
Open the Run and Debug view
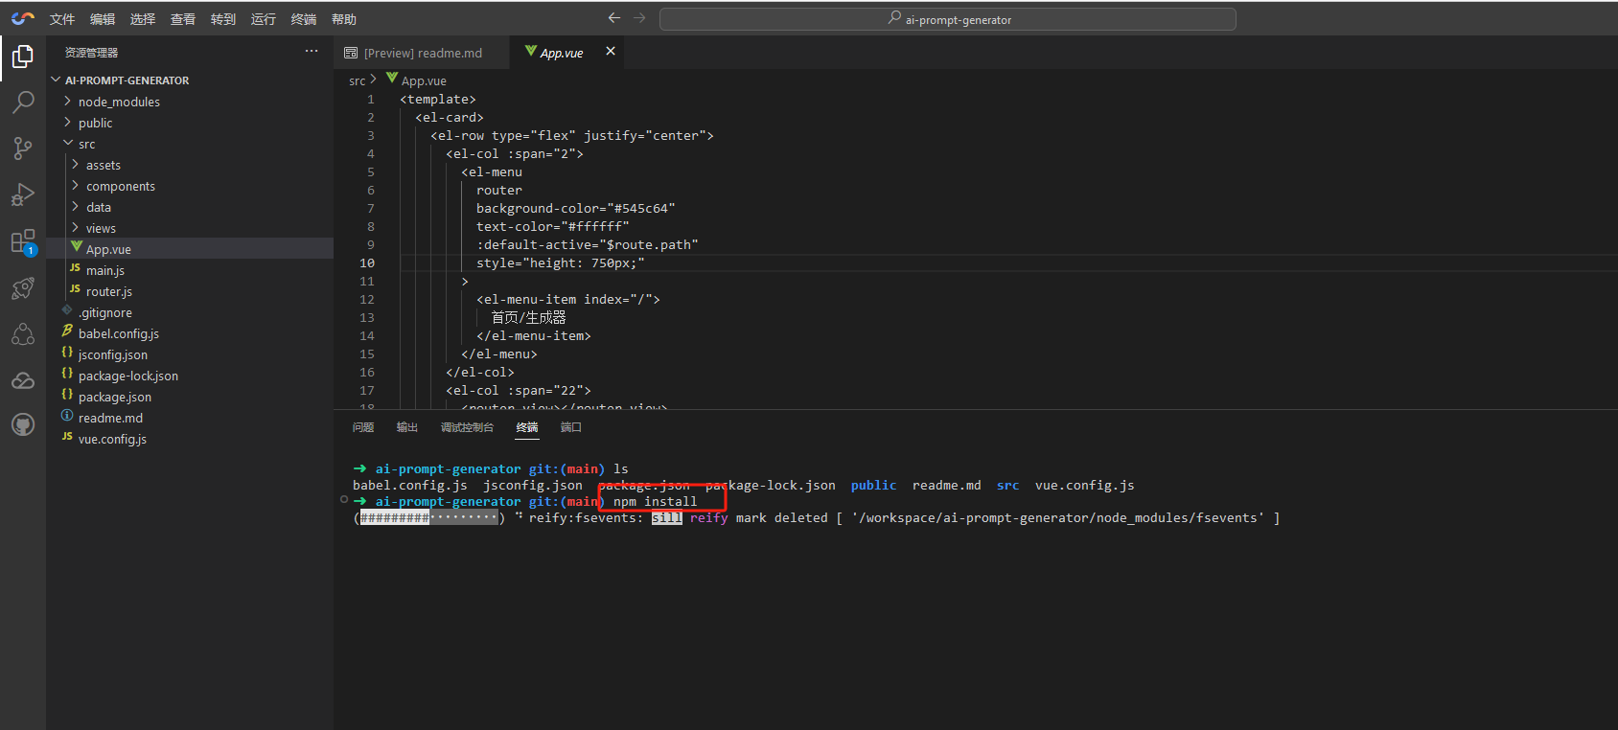click(23, 194)
